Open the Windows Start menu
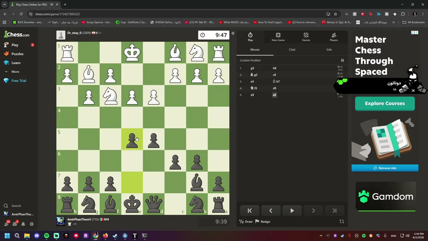 tap(7, 236)
